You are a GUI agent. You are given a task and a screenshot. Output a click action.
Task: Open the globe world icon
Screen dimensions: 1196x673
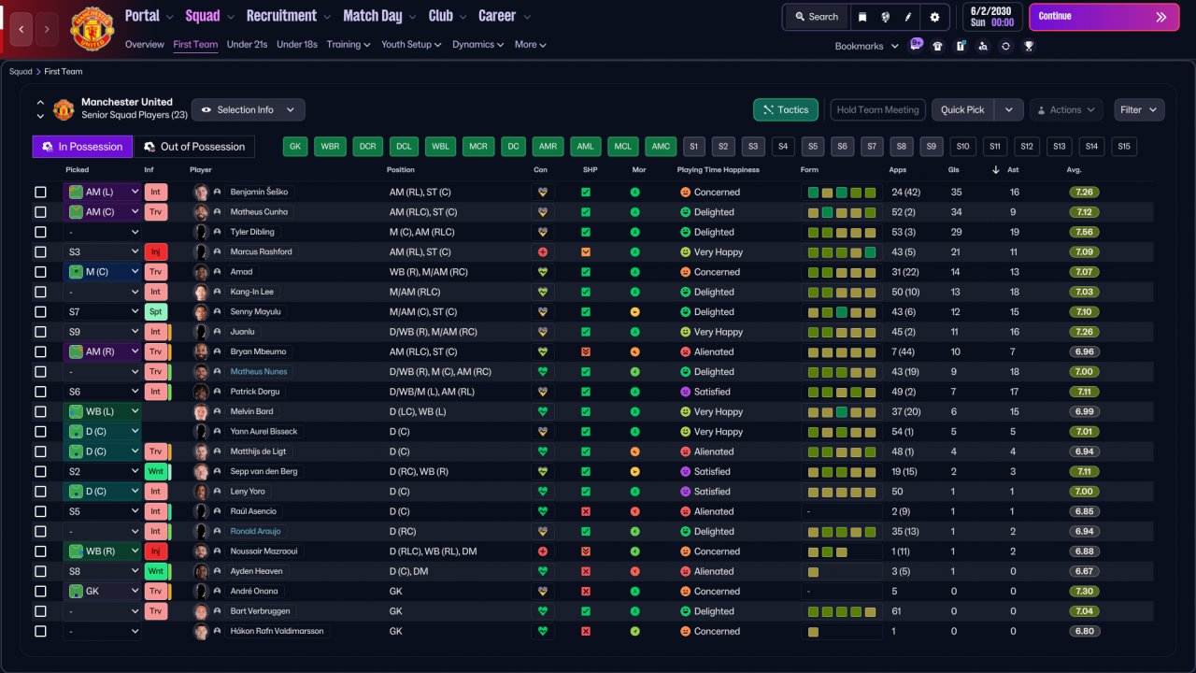coord(886,17)
